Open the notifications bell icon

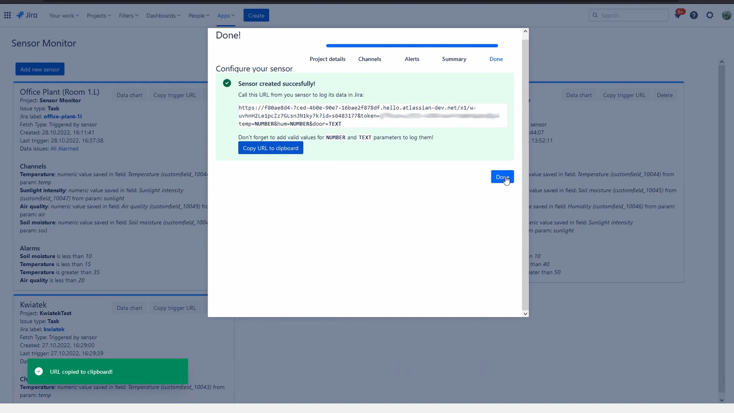[x=677, y=15]
